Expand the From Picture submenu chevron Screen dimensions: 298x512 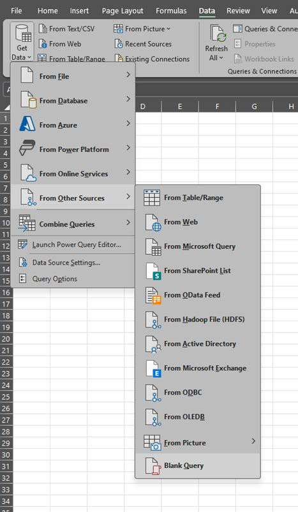point(253,441)
